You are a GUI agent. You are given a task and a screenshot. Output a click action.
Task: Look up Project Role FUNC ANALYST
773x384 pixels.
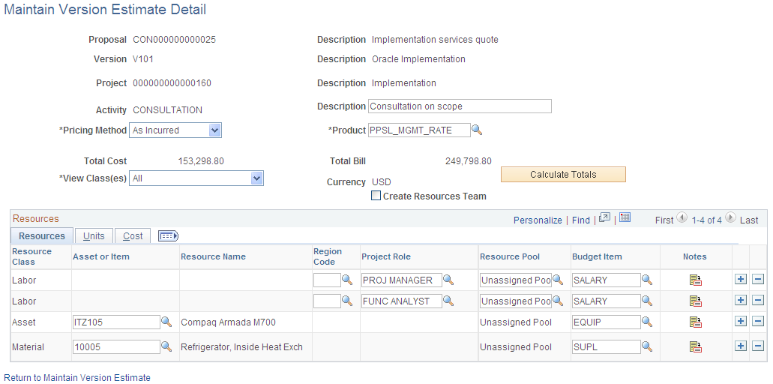tap(448, 301)
